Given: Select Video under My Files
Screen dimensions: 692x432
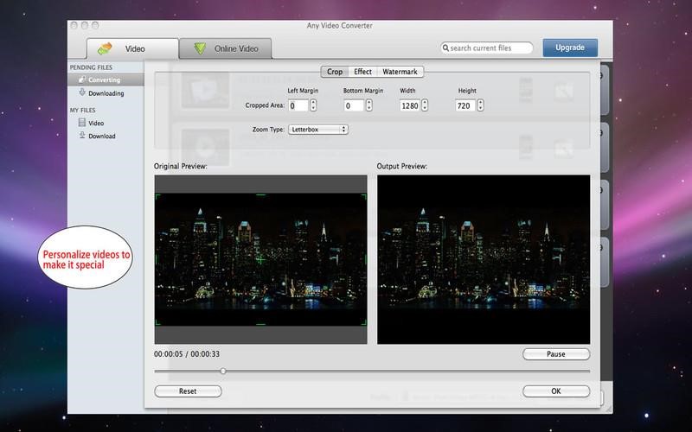Looking at the screenshot, I should 95,123.
